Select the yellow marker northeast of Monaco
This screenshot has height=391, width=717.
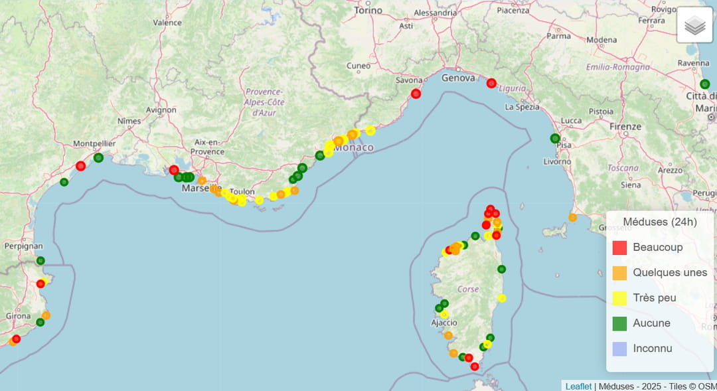point(370,131)
